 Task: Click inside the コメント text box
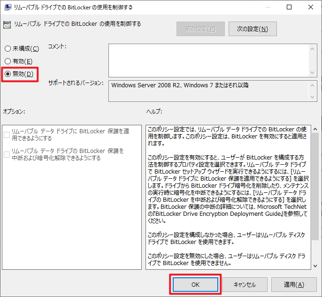click(208, 61)
